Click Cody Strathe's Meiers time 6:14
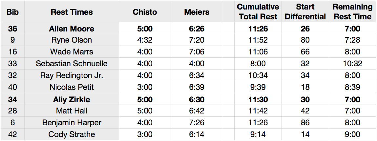 point(197,134)
